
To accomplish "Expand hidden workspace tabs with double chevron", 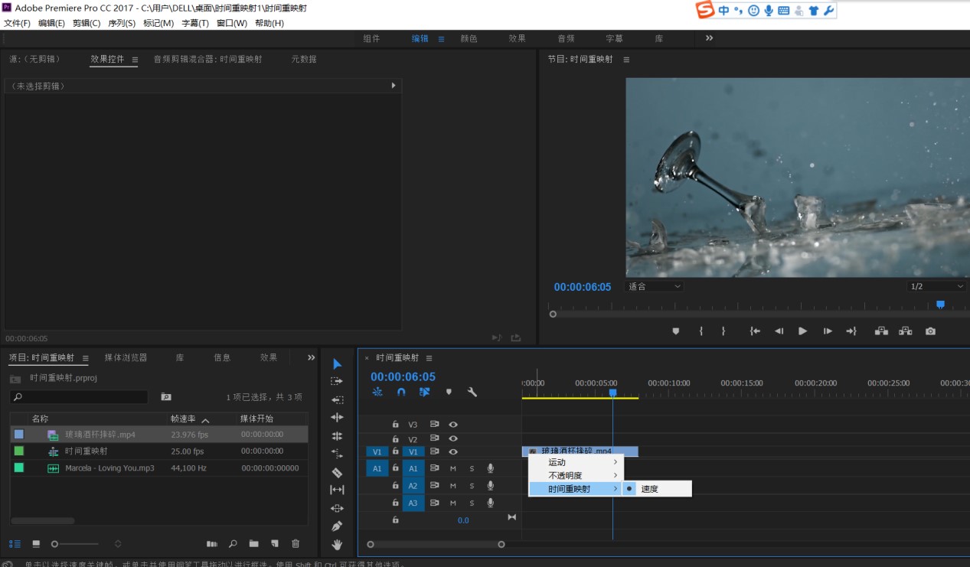I will pos(709,38).
